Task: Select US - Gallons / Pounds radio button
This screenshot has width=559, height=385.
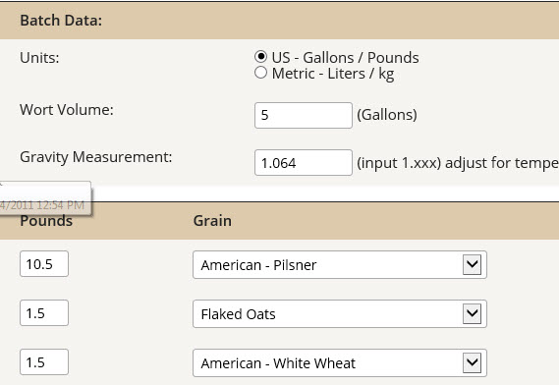Action: click(x=260, y=57)
